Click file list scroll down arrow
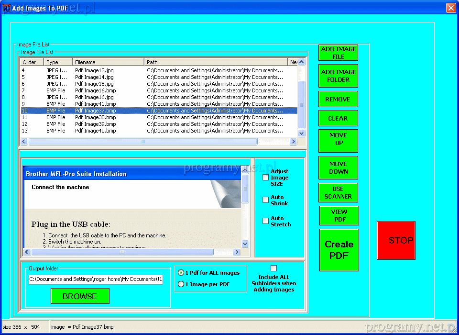 [301, 134]
